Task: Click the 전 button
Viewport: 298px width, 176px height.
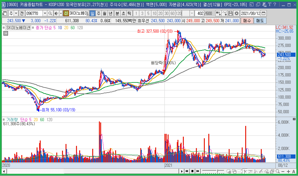Action: (22, 13)
